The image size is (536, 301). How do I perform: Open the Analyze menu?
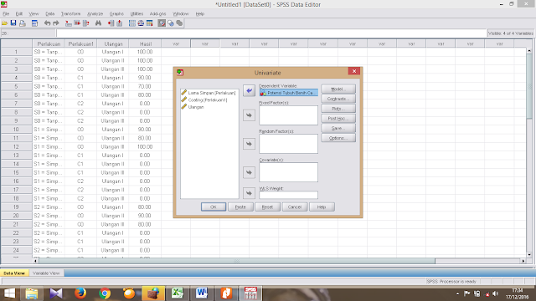[x=95, y=13]
